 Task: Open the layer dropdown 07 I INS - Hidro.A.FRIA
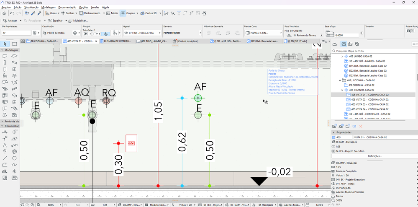143,33
